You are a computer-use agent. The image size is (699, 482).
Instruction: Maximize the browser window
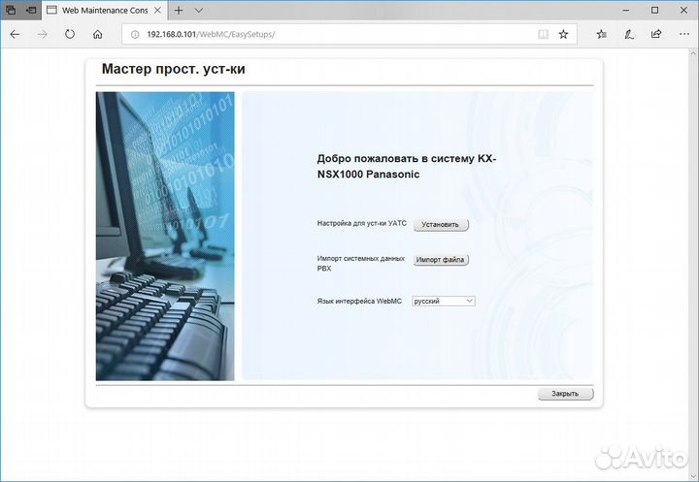pos(654,11)
